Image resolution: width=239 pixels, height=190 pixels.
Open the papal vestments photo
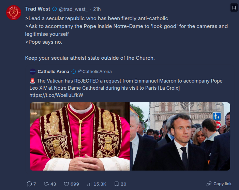pos(79,136)
